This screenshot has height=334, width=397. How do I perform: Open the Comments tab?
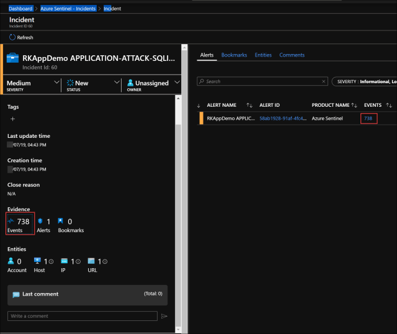tap(292, 55)
